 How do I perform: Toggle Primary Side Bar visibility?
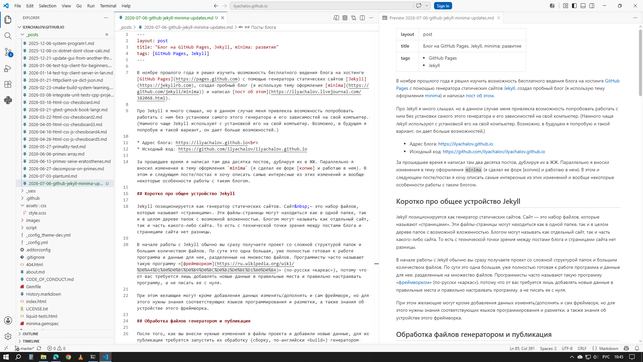coord(574,6)
